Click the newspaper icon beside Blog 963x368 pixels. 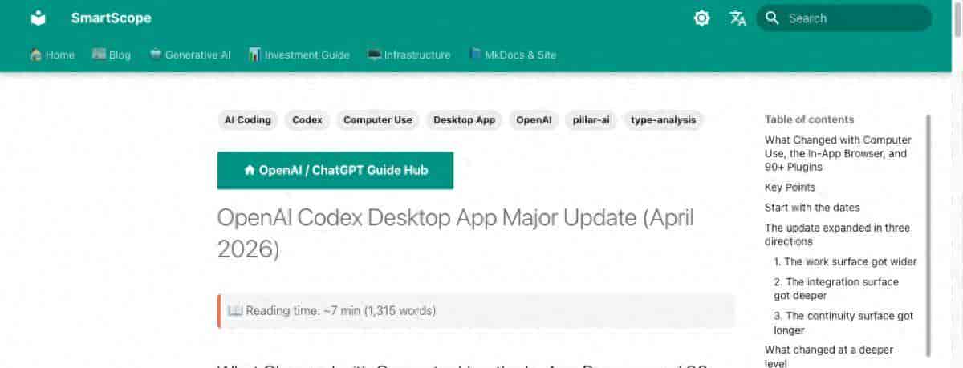tap(99, 55)
